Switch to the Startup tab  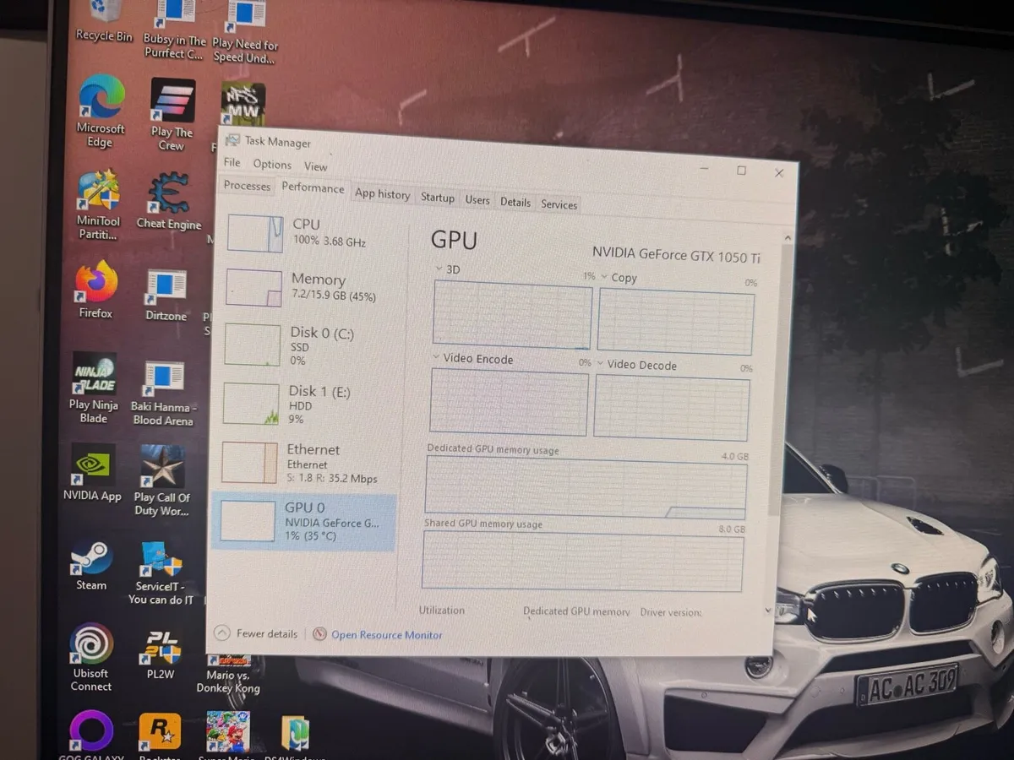tap(437, 197)
